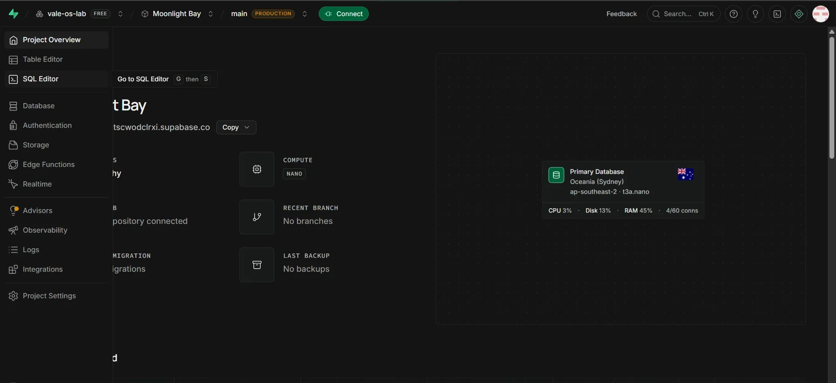Open the Authentication section
Viewport: 836px width, 383px height.
[57, 126]
